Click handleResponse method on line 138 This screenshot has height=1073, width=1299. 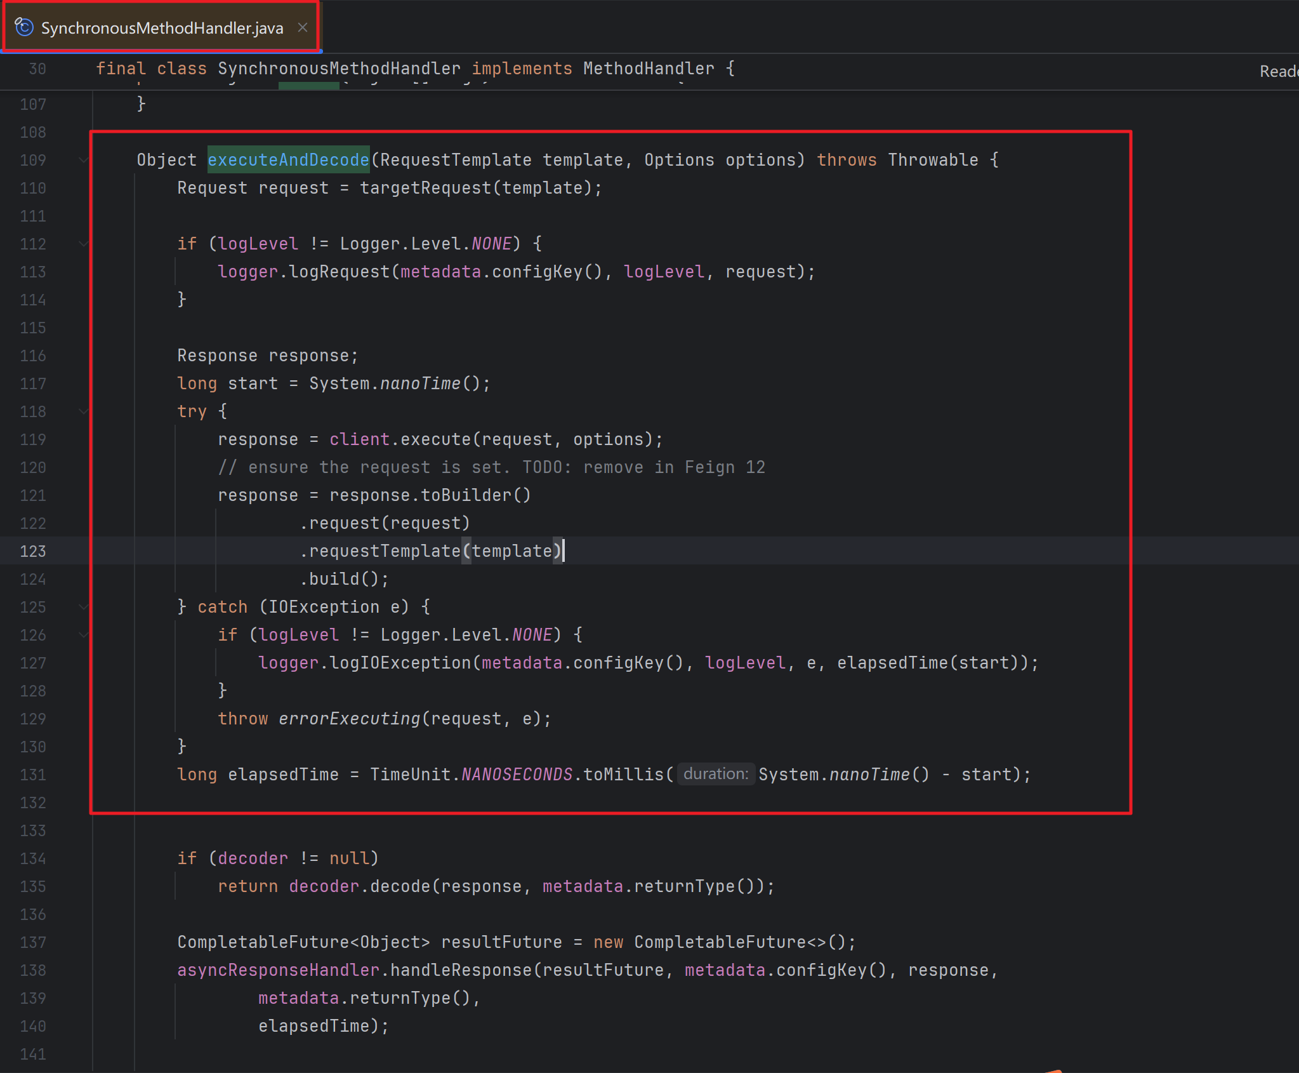click(x=461, y=970)
